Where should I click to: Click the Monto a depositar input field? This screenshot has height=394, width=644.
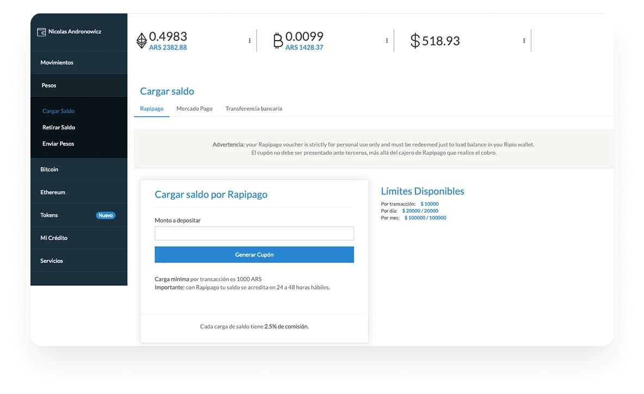pos(254,234)
